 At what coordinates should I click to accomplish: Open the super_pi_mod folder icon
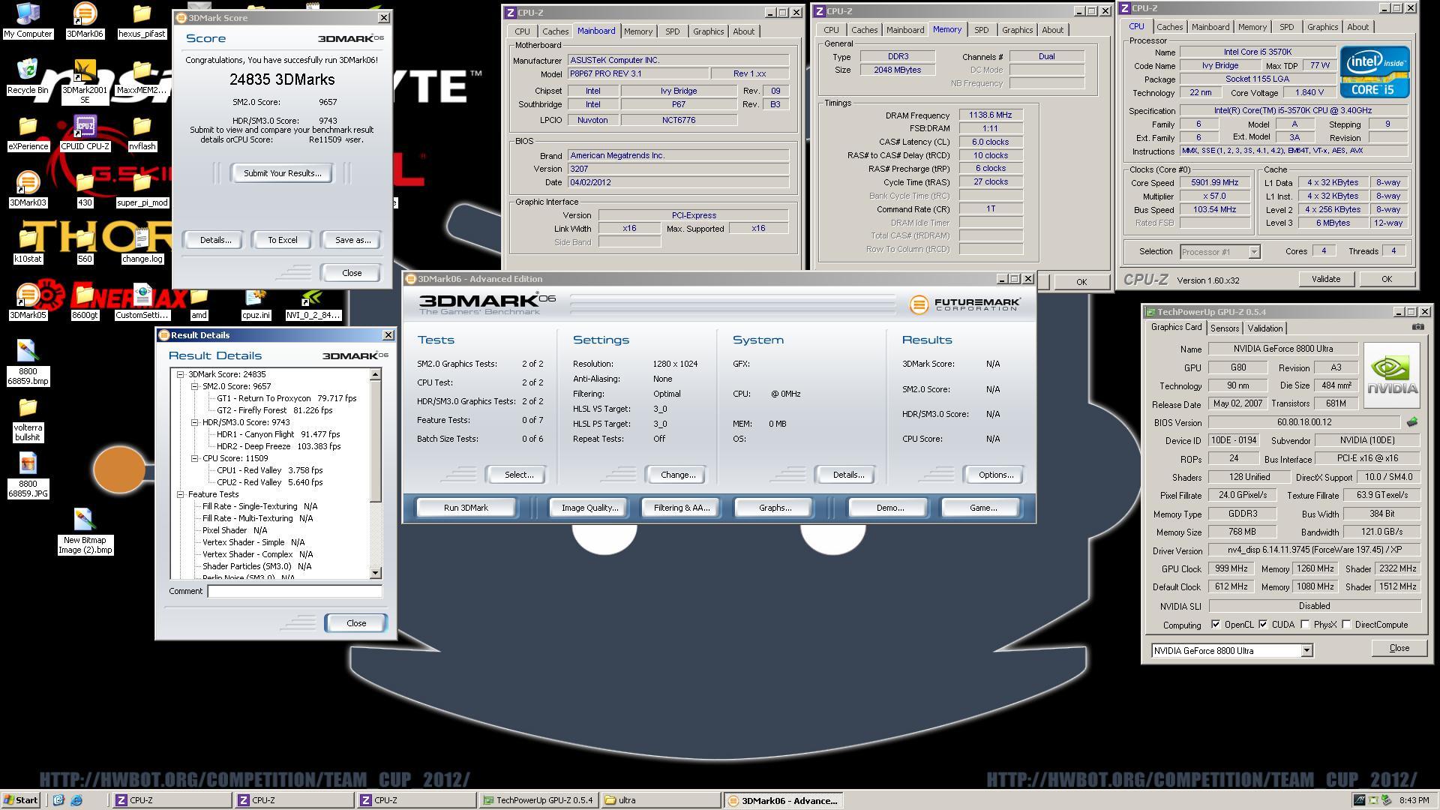click(x=142, y=188)
